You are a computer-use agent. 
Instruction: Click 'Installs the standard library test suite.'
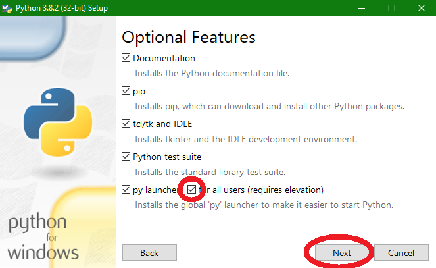(210, 173)
